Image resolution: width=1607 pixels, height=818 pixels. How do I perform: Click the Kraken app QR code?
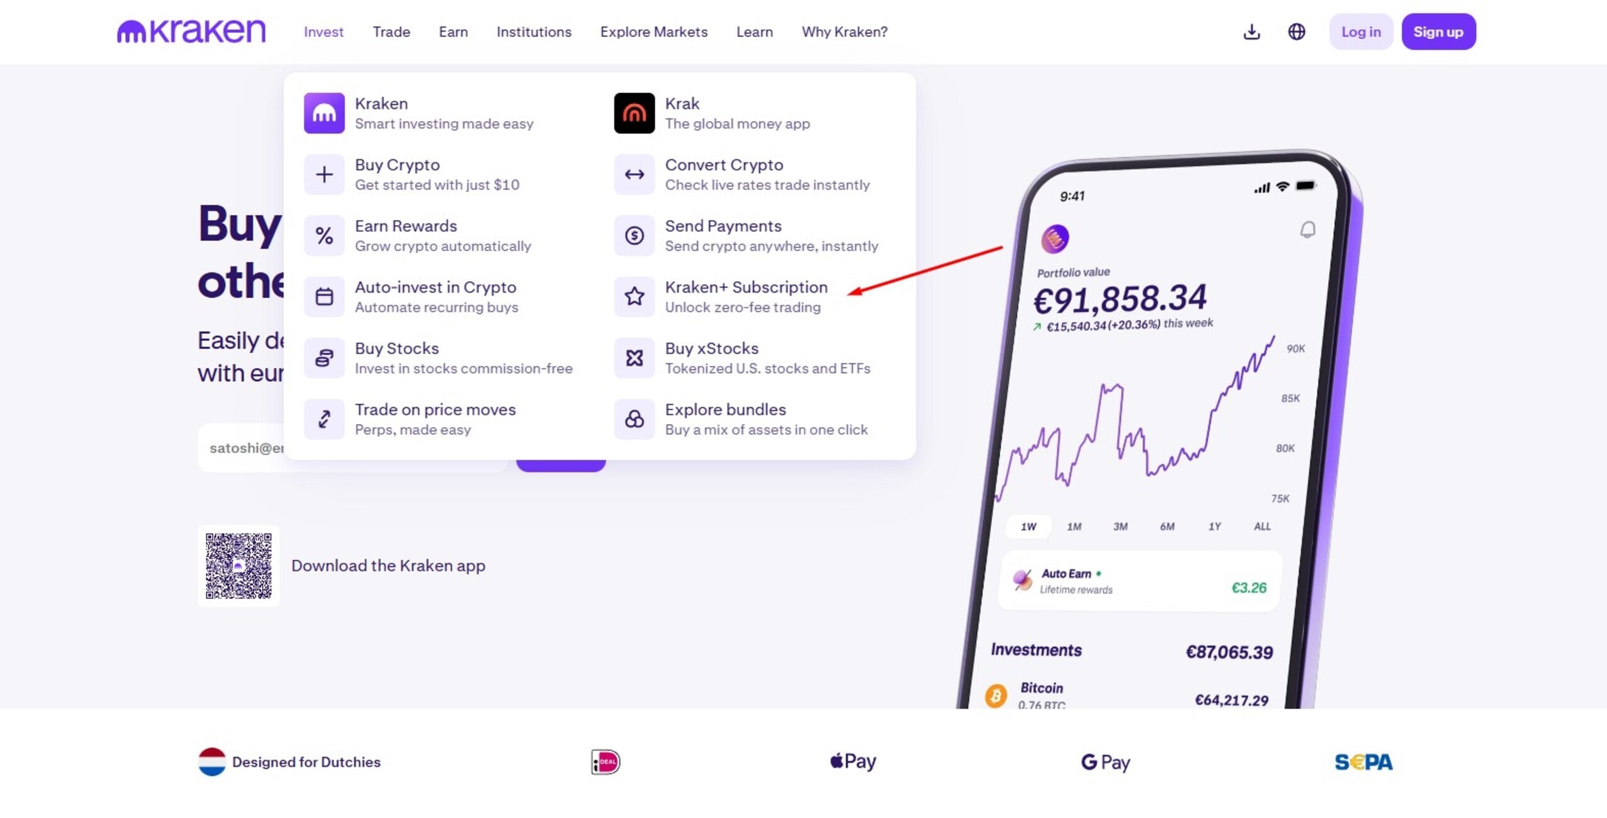[x=239, y=566]
